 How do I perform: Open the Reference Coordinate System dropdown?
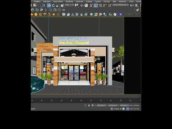[x=70, y=5]
